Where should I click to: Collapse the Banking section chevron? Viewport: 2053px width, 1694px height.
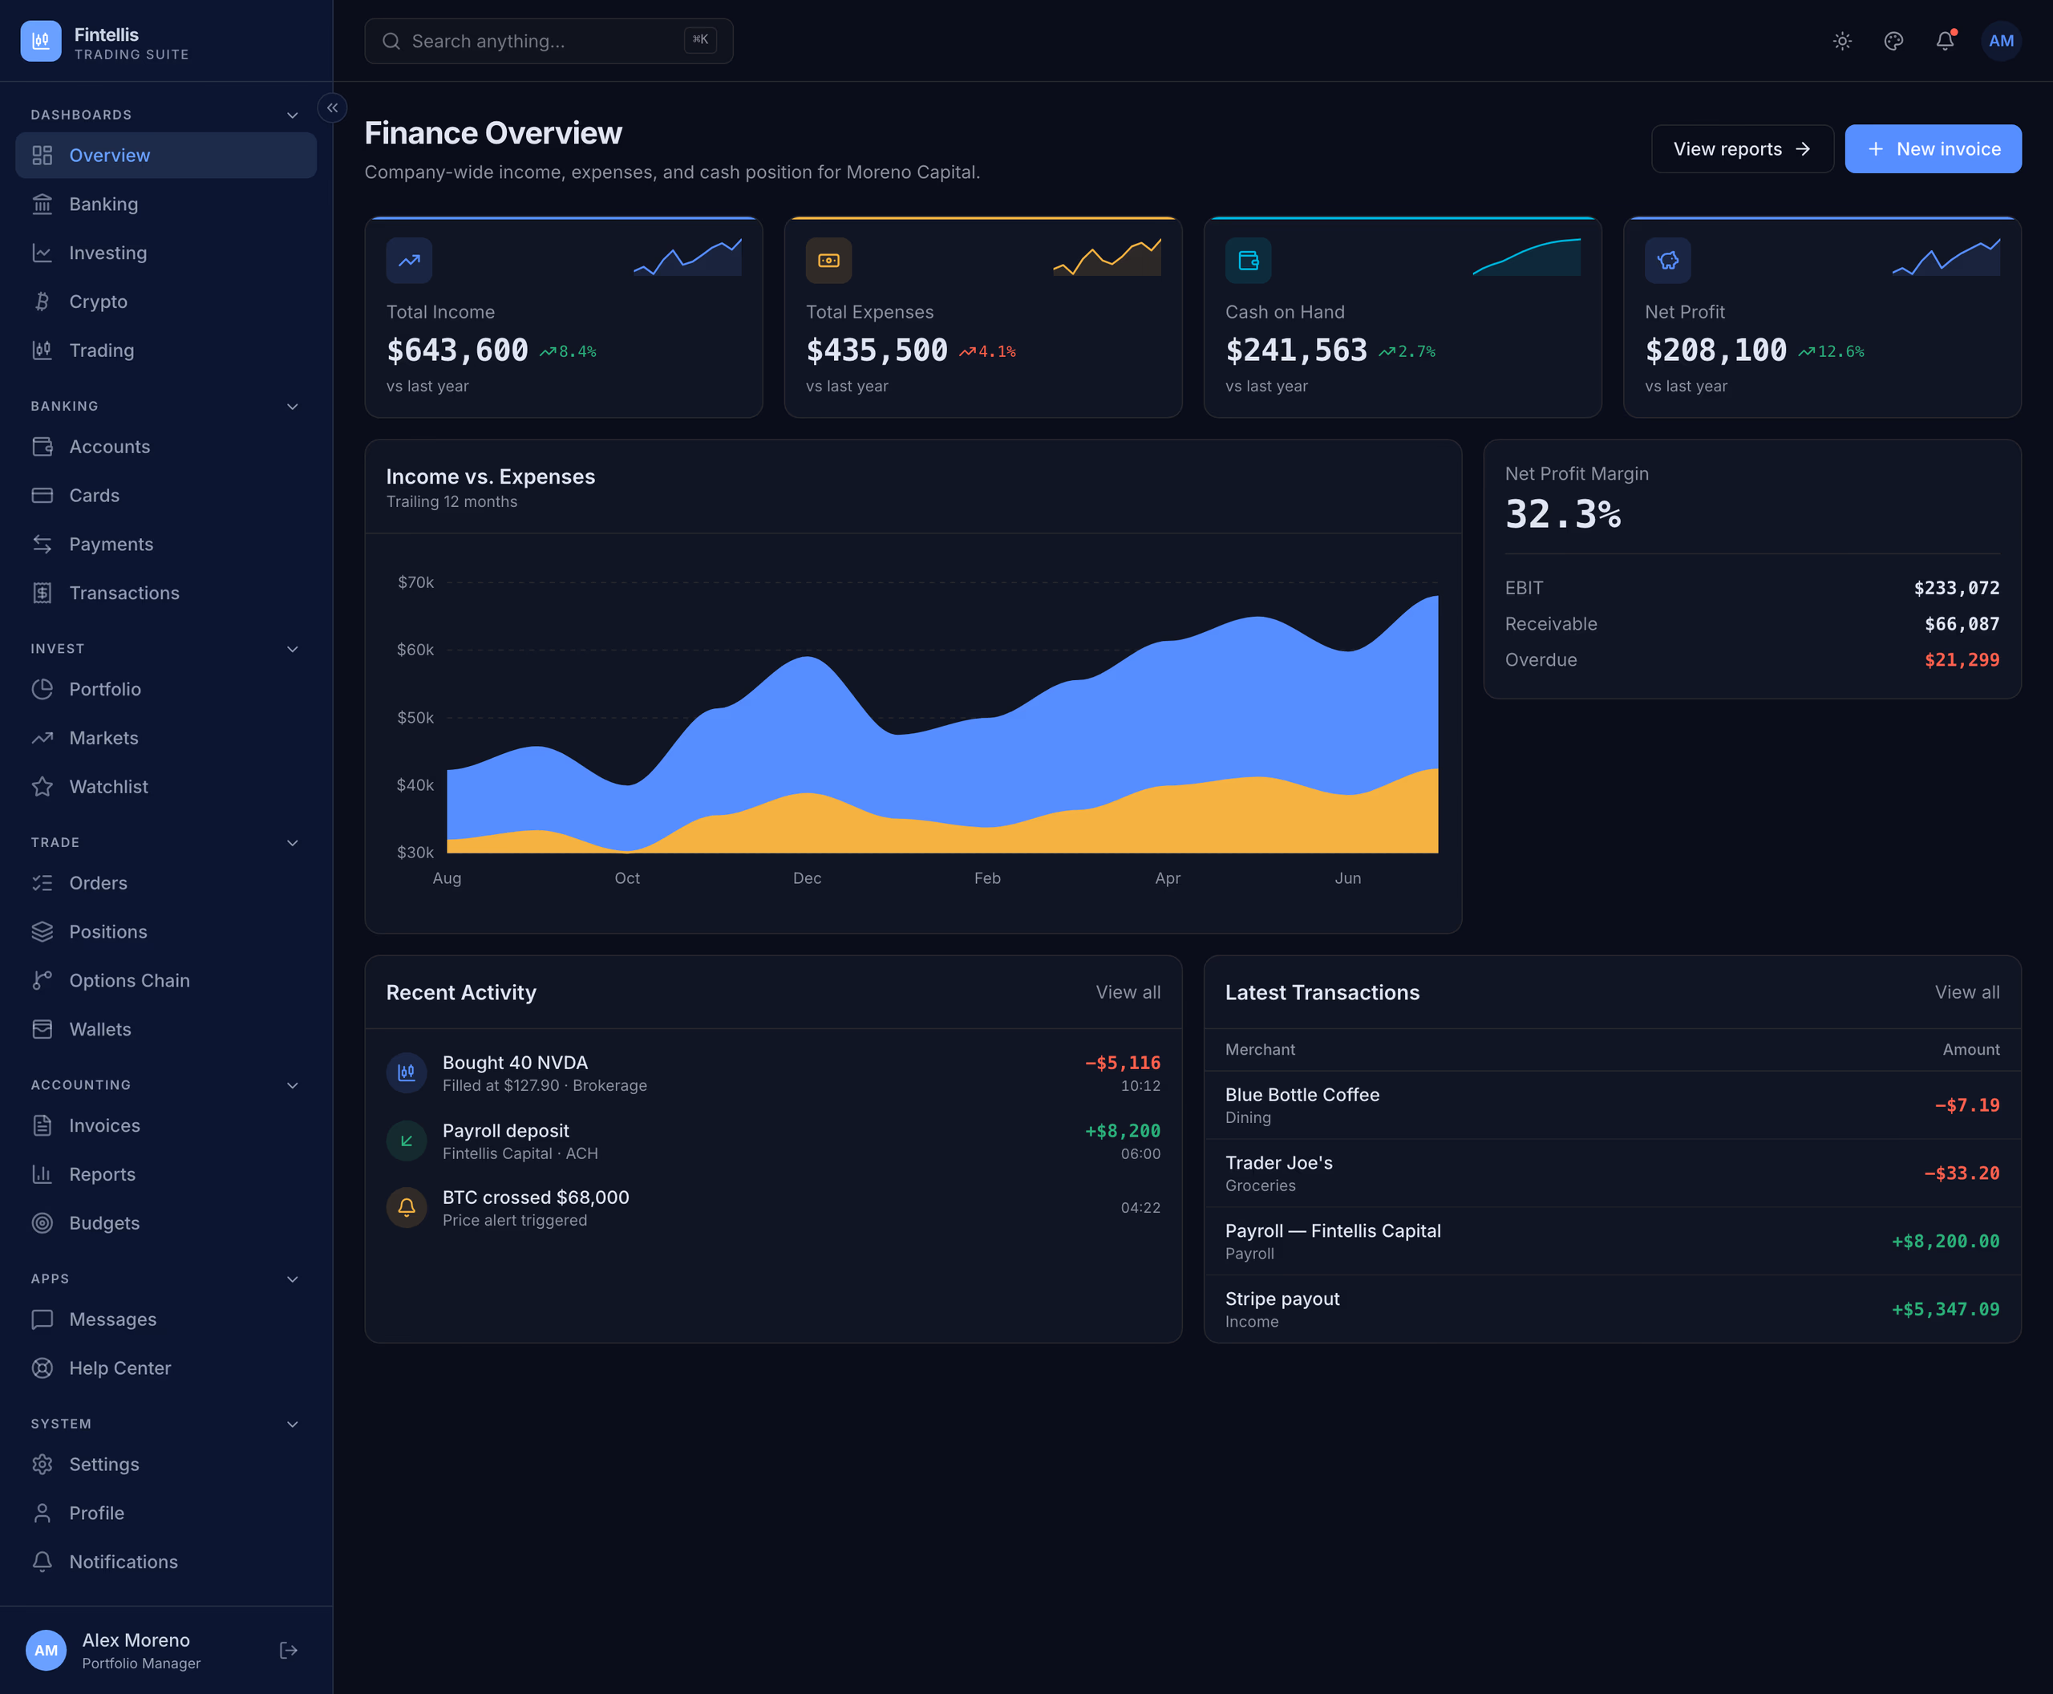pos(293,406)
